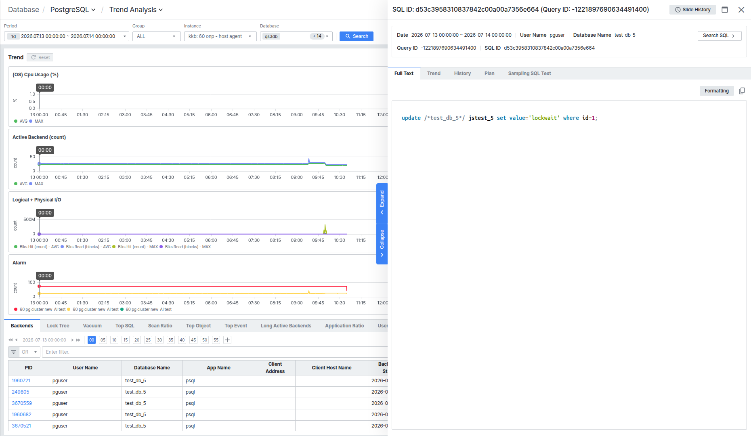Switch to the Plan tab
The height and width of the screenshot is (436, 751).
point(489,73)
